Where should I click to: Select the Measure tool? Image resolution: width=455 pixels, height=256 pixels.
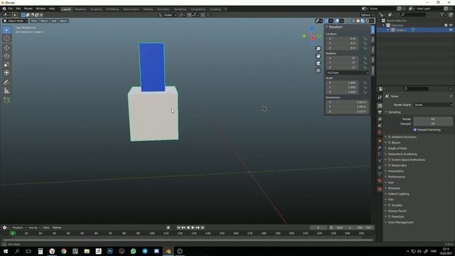coord(6,90)
